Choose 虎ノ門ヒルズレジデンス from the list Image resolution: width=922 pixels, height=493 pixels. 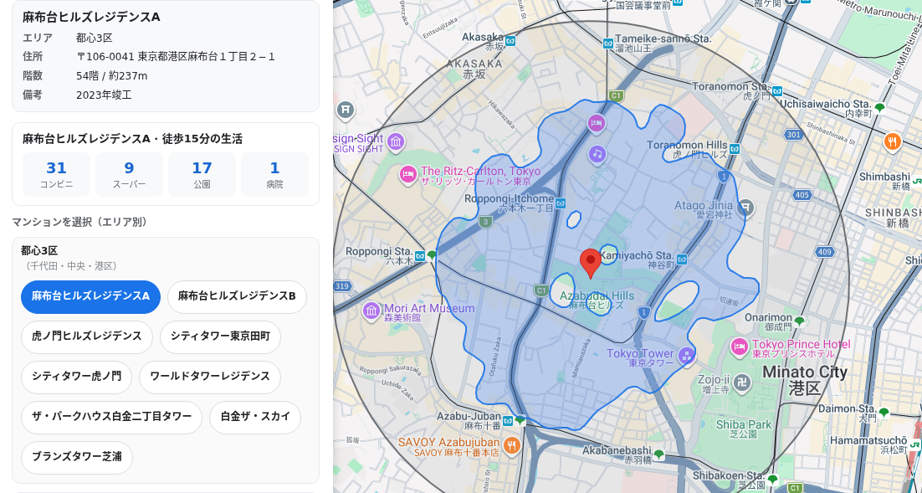pyautogui.click(x=87, y=337)
